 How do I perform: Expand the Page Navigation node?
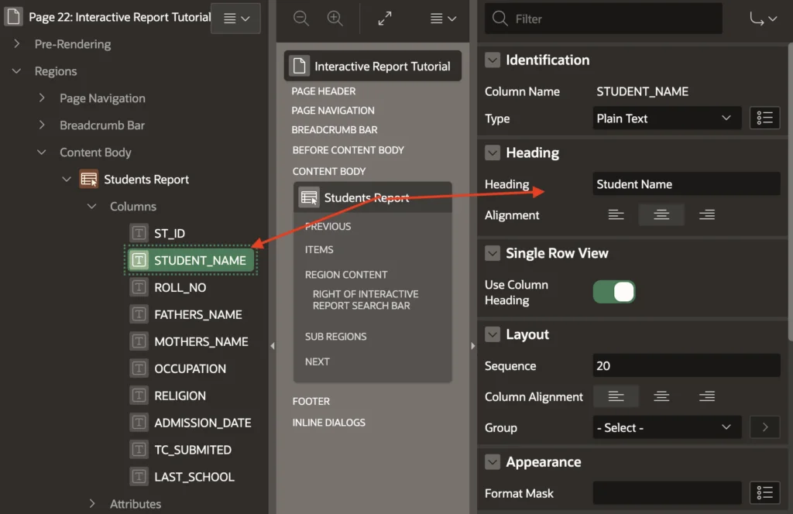(42, 98)
